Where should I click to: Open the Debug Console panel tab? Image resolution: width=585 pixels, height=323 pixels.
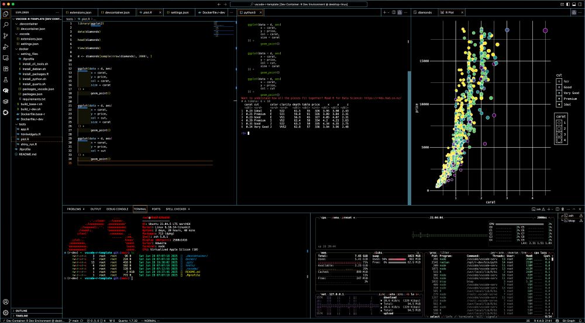117,209
